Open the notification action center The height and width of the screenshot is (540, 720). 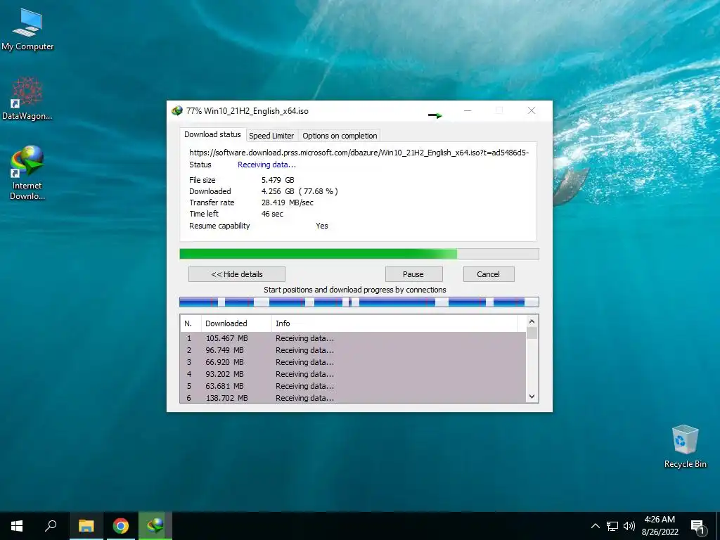(x=698, y=527)
